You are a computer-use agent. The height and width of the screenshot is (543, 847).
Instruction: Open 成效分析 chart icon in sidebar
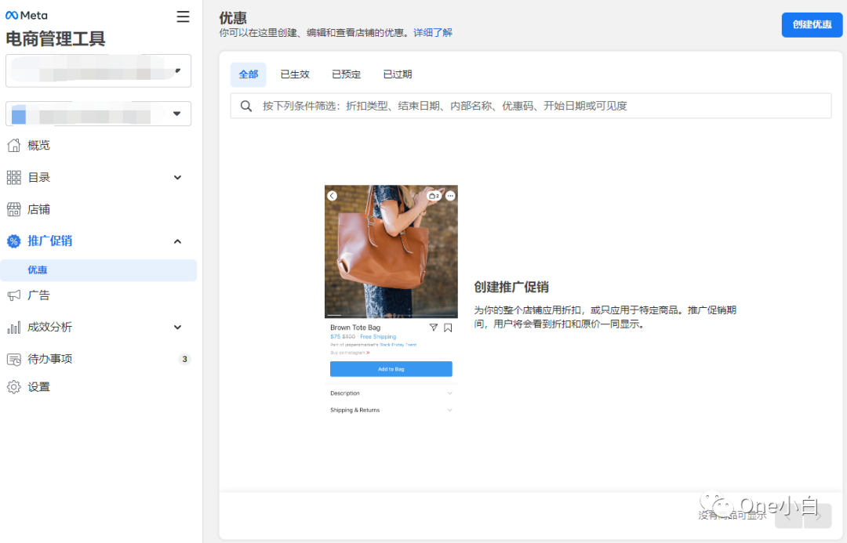(x=14, y=327)
